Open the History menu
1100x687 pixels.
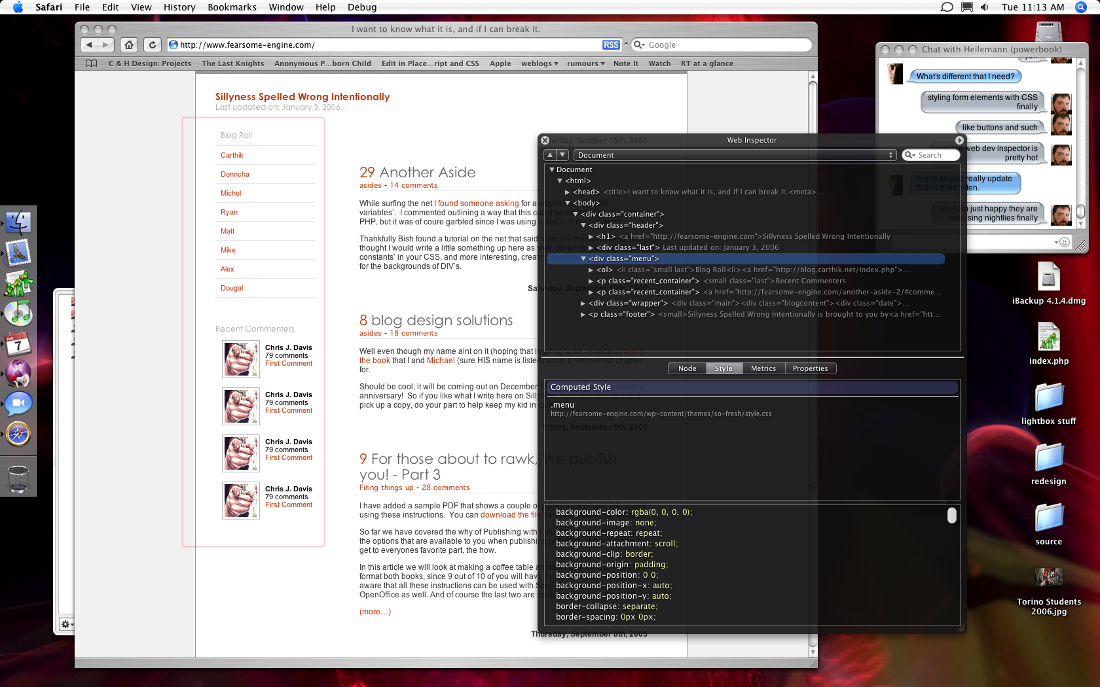179,7
